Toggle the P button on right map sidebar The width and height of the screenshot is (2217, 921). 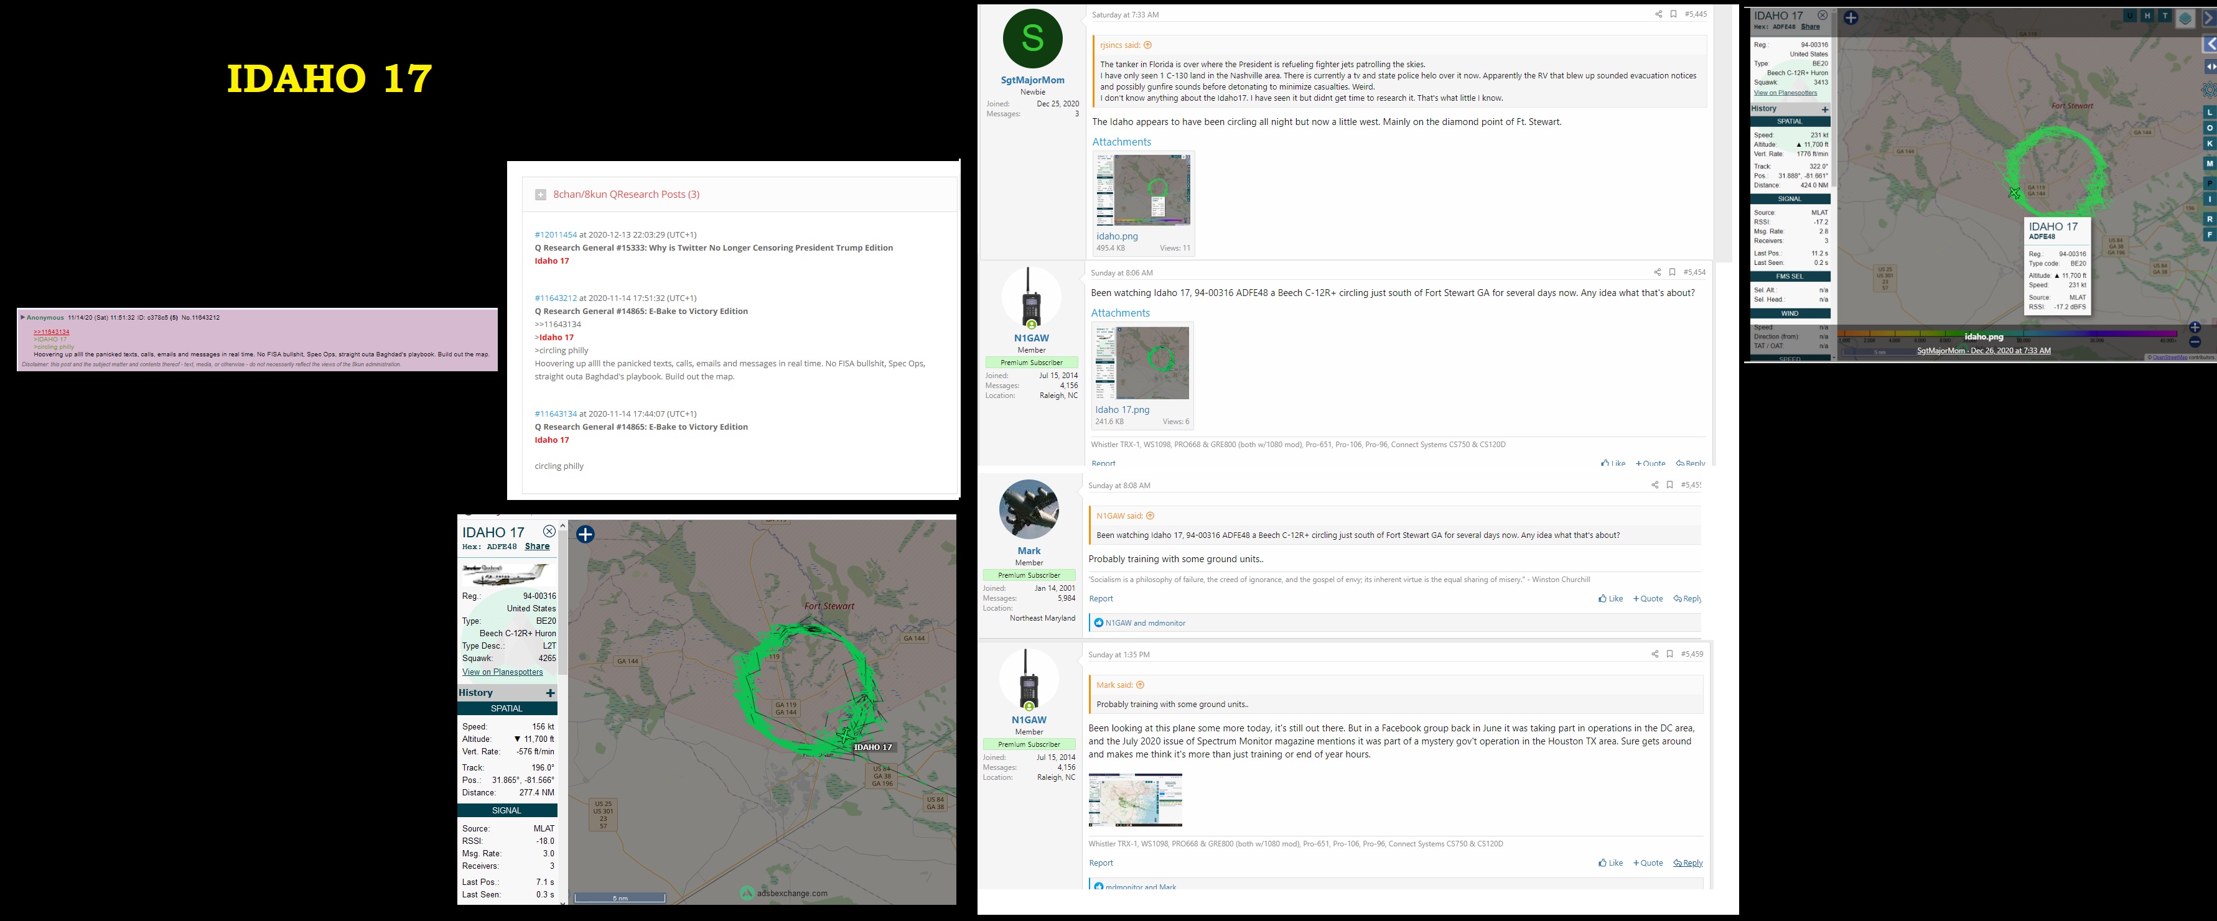pos(2210,183)
